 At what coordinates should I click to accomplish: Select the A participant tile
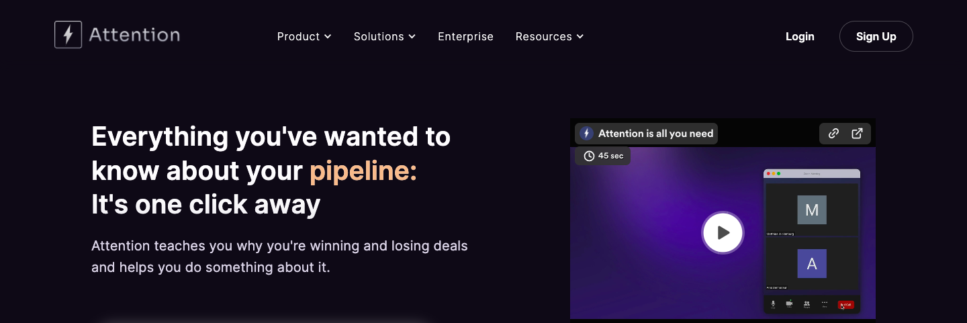click(812, 264)
